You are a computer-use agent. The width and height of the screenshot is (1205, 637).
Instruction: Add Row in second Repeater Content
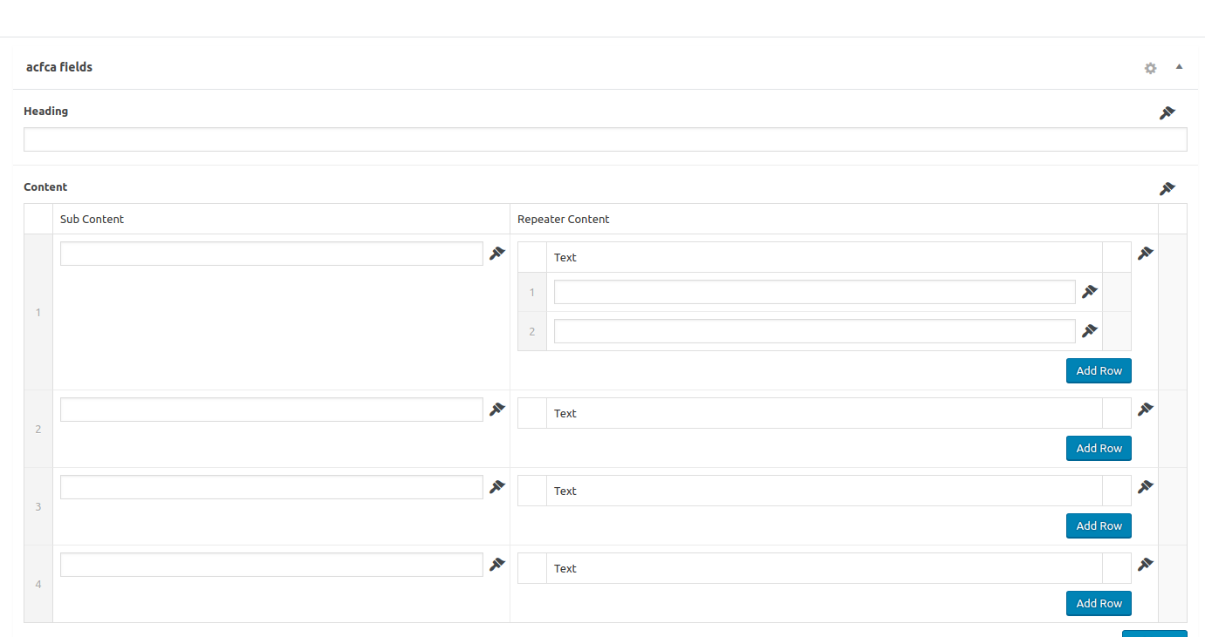pos(1099,448)
